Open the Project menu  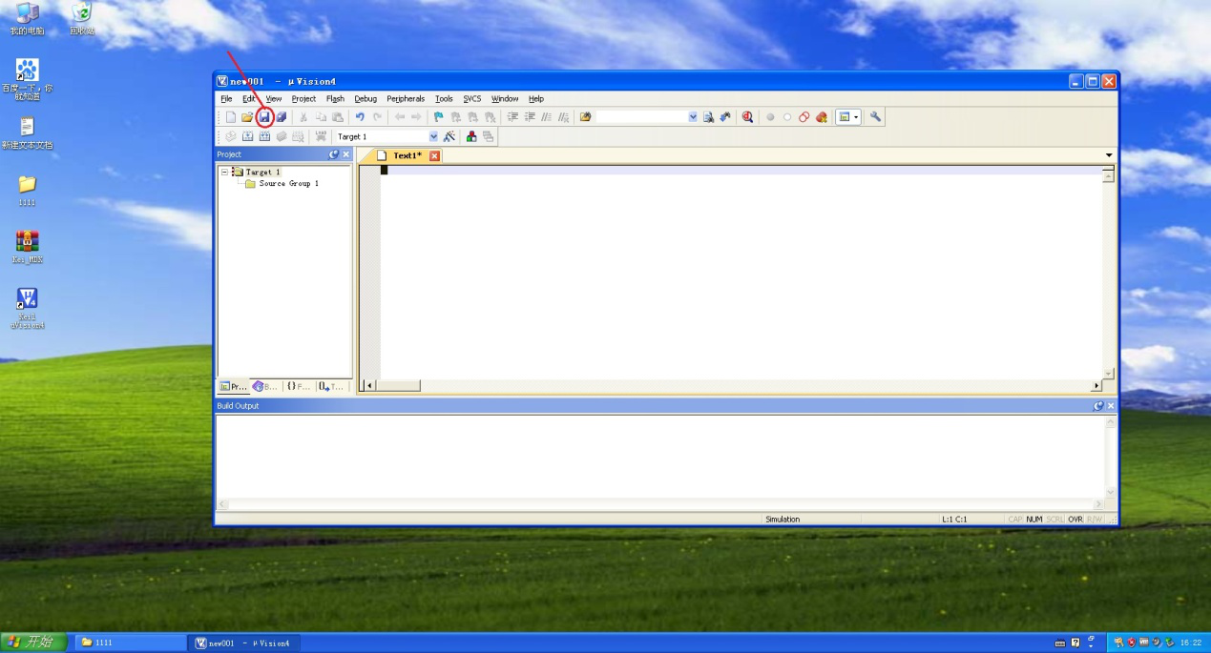(x=303, y=98)
